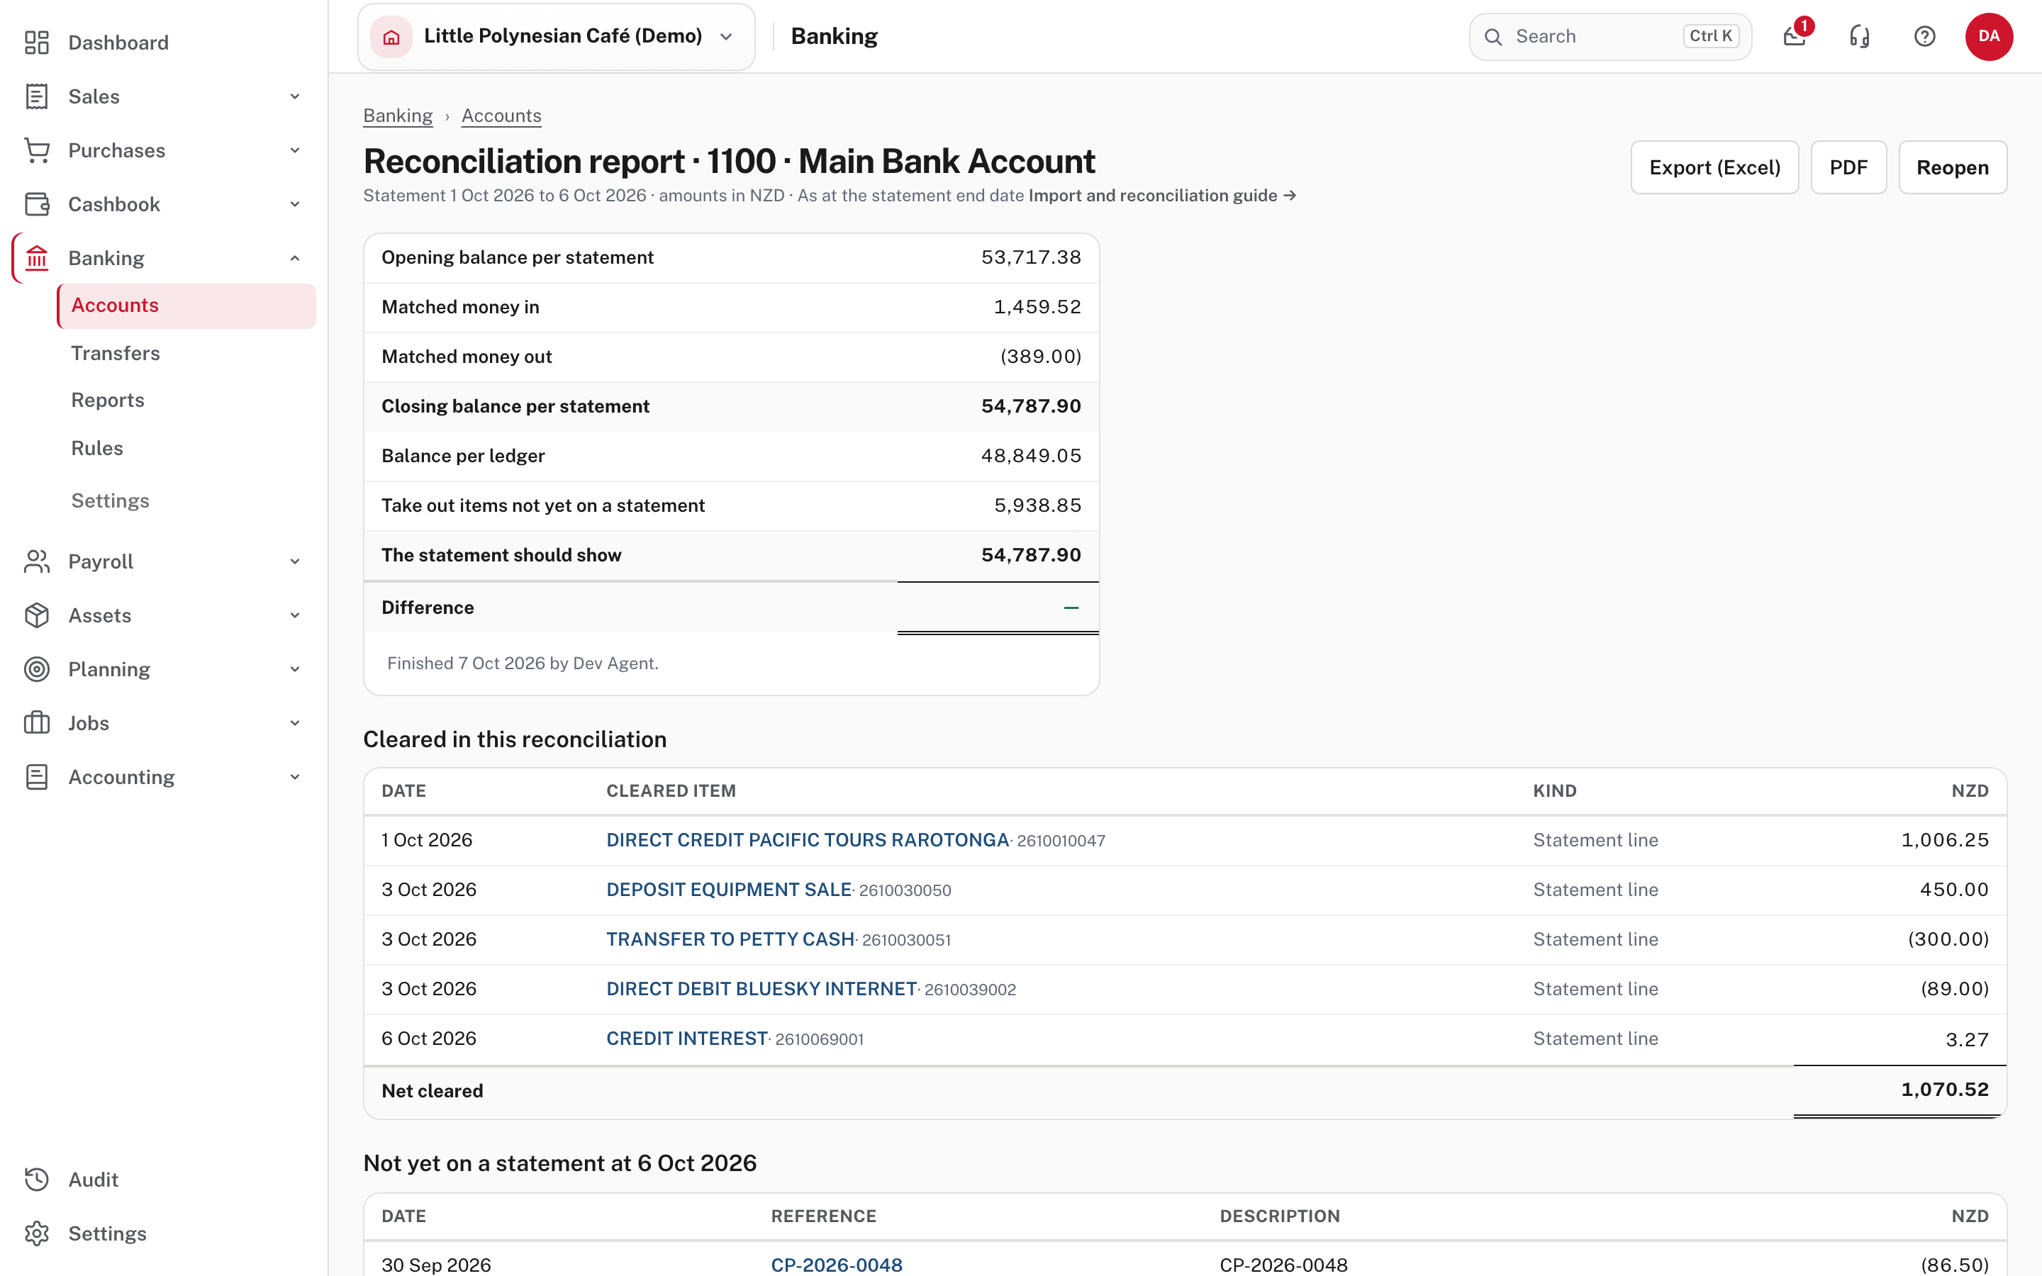2042x1276 pixels.
Task: Go to Transfers in Banking submenu
Action: (116, 353)
